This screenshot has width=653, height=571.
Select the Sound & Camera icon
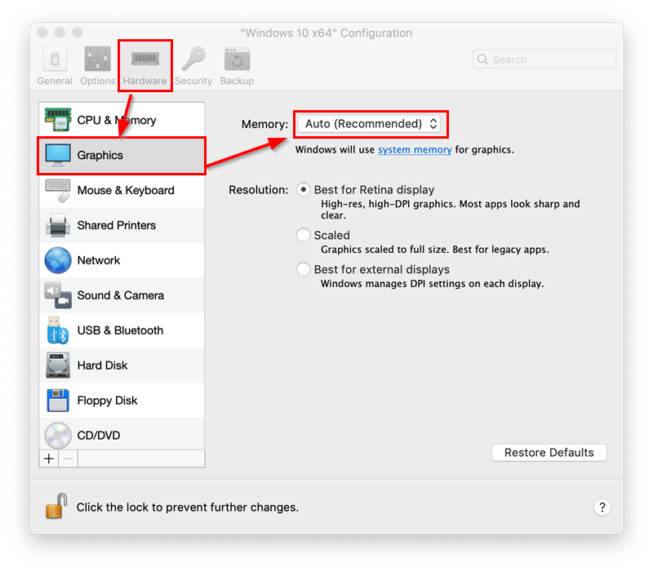58,295
